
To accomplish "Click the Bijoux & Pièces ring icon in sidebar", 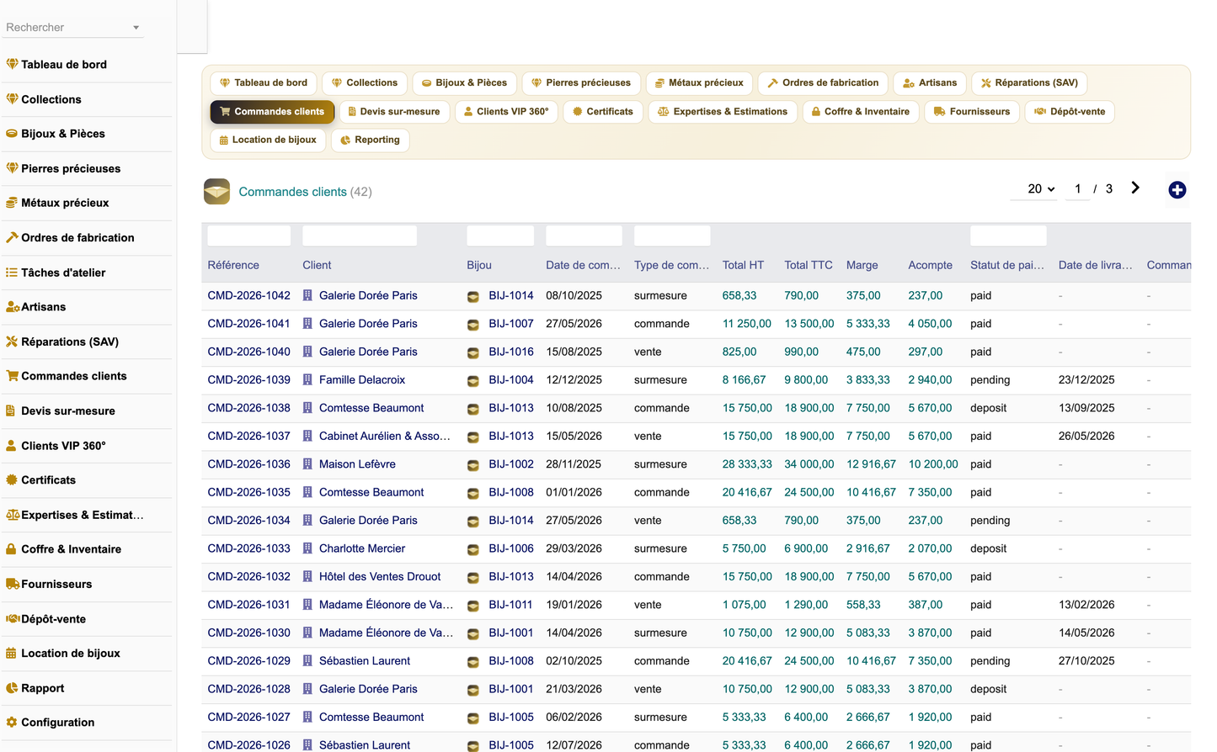I will coord(12,133).
